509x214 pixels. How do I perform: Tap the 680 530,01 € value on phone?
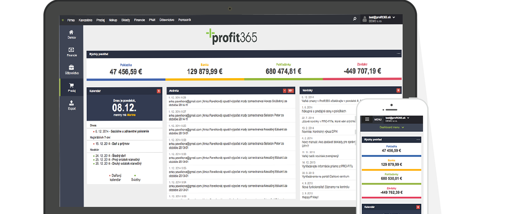[x=391, y=179]
